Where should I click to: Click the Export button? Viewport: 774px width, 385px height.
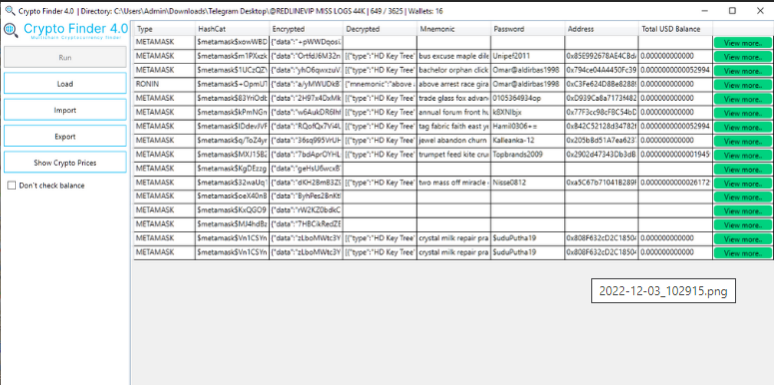tap(65, 136)
